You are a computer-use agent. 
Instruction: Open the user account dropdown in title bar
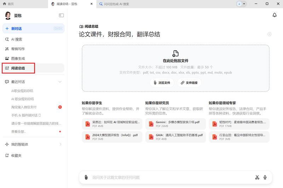click(x=241, y=4)
